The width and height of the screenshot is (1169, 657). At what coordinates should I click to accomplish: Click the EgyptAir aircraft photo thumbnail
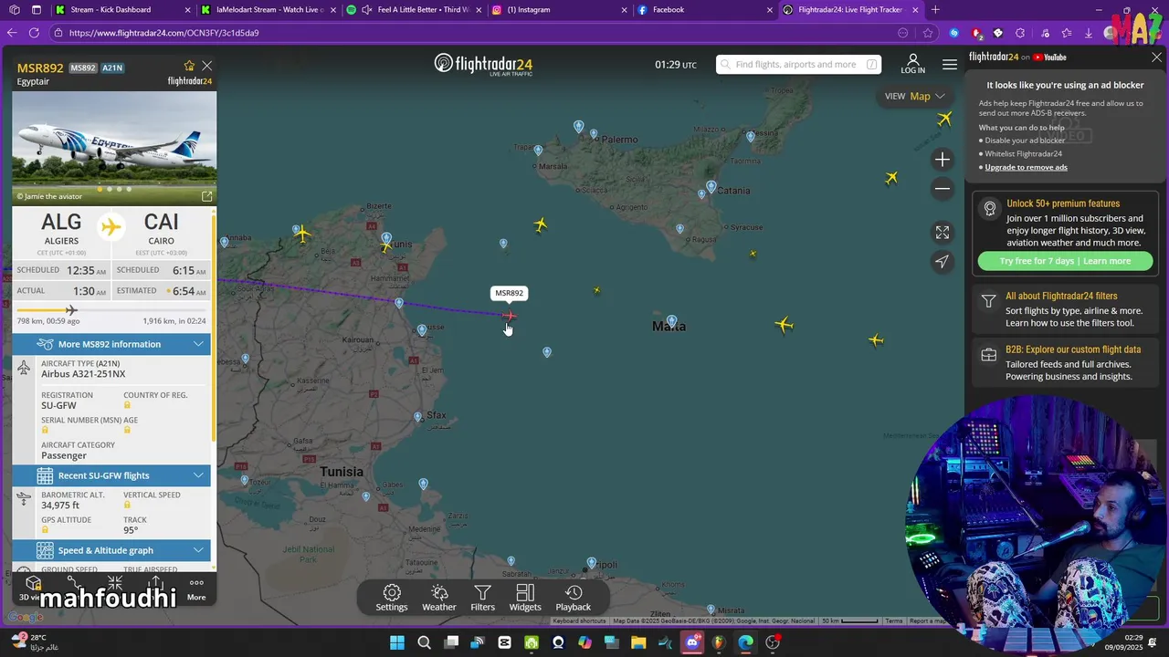(114, 146)
